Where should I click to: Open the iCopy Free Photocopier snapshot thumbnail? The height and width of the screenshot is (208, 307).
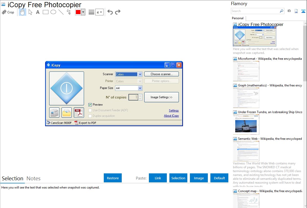point(254,36)
